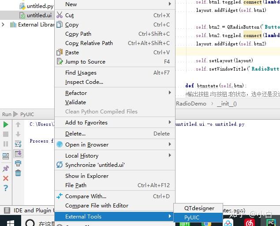
Task: Click the Synchronize refresh icon
Action: point(60,165)
